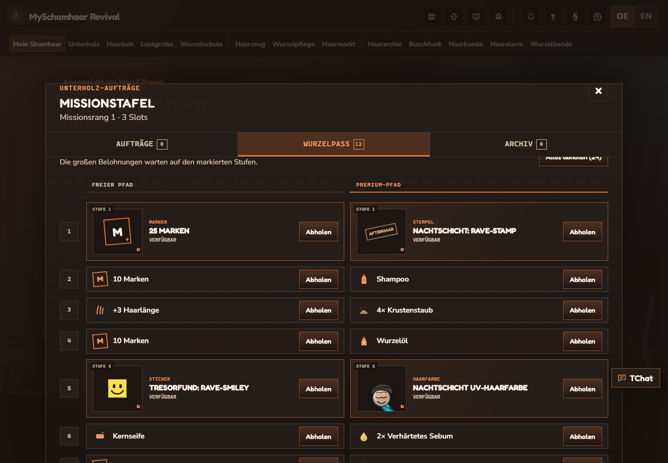
Task: Click the +3 Haarlänge hair icon
Action: [x=100, y=310]
